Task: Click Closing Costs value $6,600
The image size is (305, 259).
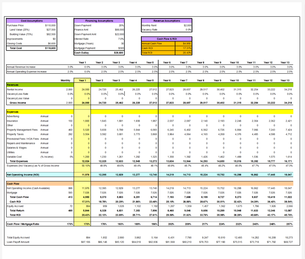Action: (52, 43)
